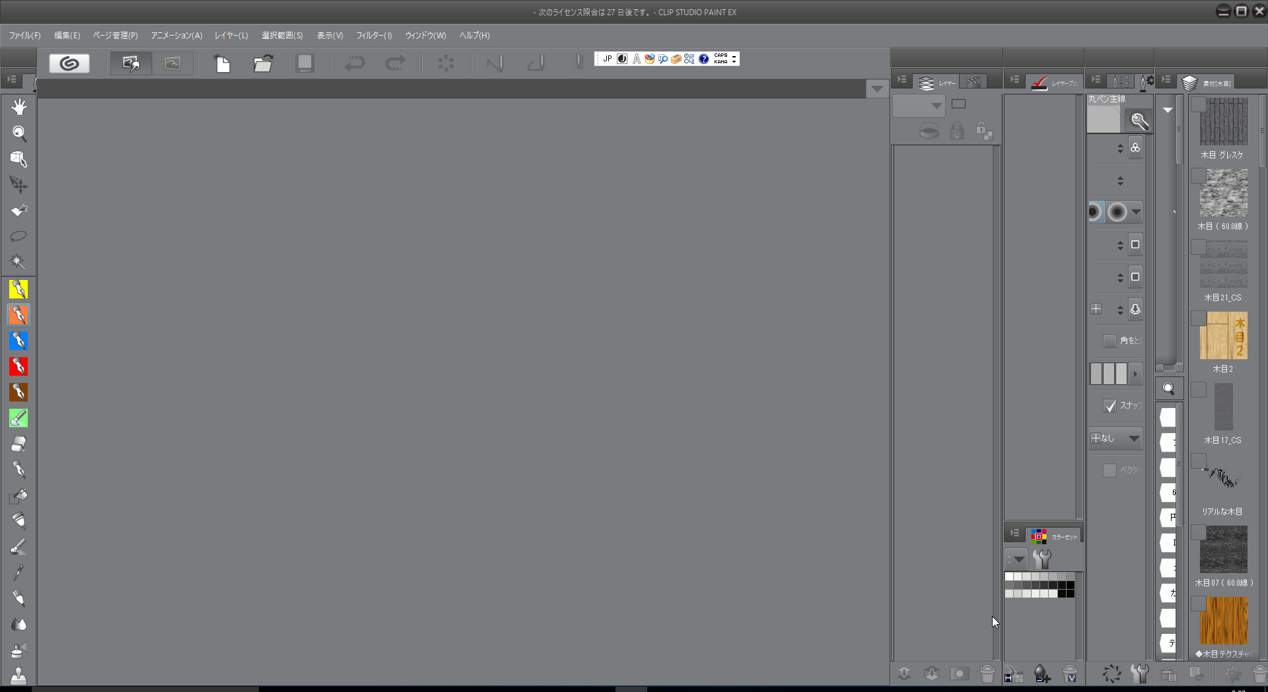
Task: Select the blue pen tool
Action: click(x=18, y=341)
